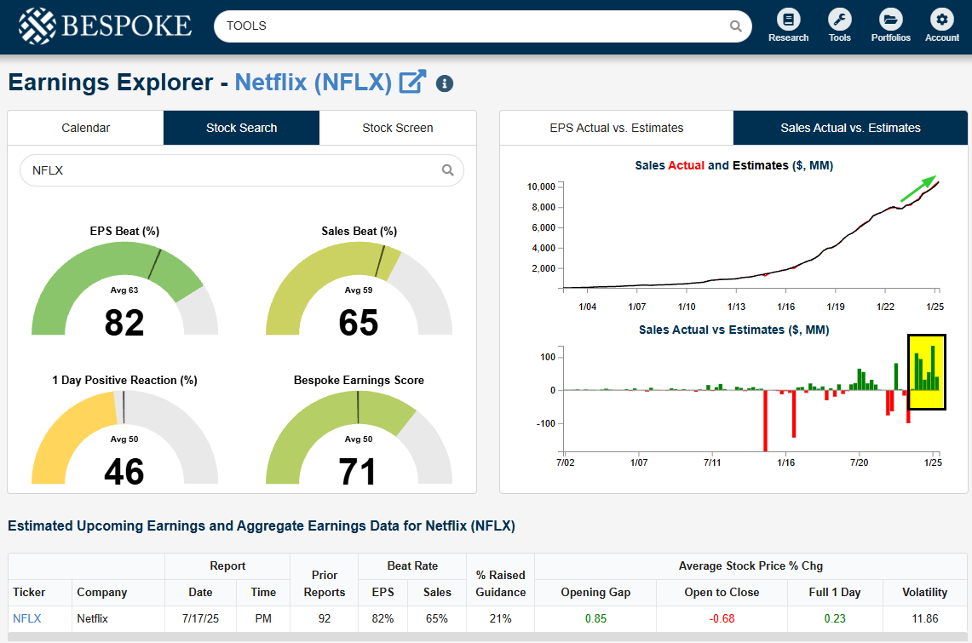Open the Portfolios folder icon
972x643 pixels.
[x=890, y=20]
